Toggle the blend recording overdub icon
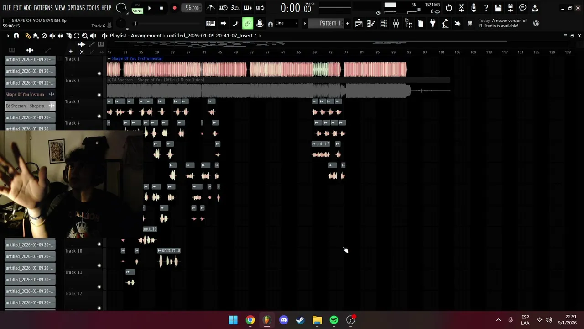584x329 pixels. (x=248, y=8)
